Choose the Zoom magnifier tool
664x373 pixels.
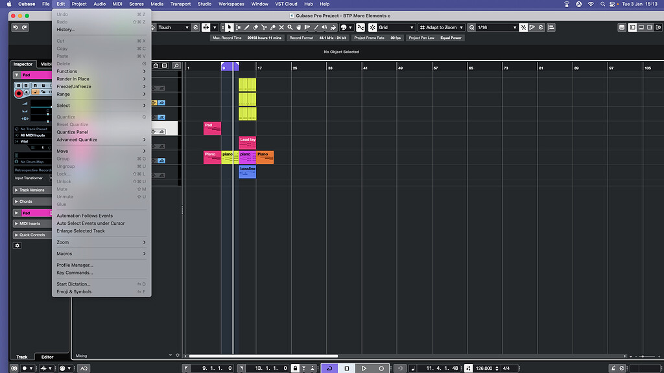coord(289,27)
